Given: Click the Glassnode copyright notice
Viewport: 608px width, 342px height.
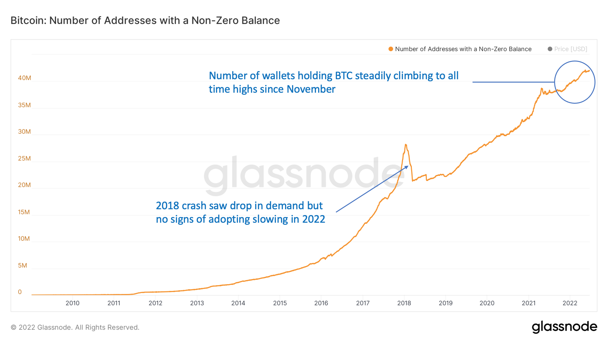Looking at the screenshot, I should click(x=75, y=327).
